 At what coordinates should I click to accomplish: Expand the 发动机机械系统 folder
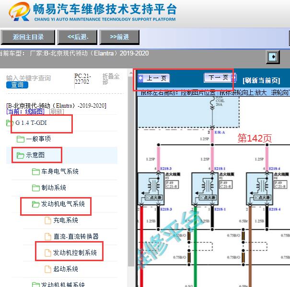pos(35,285)
